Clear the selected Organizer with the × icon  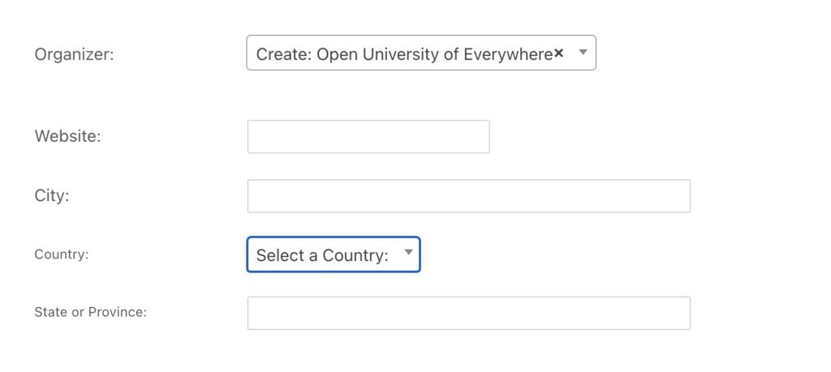[x=558, y=53]
